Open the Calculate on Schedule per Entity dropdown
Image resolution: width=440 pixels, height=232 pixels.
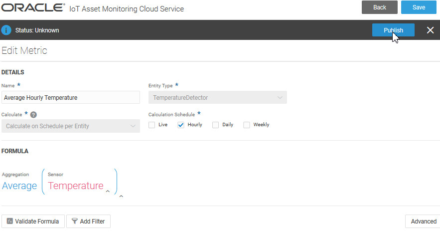click(71, 126)
